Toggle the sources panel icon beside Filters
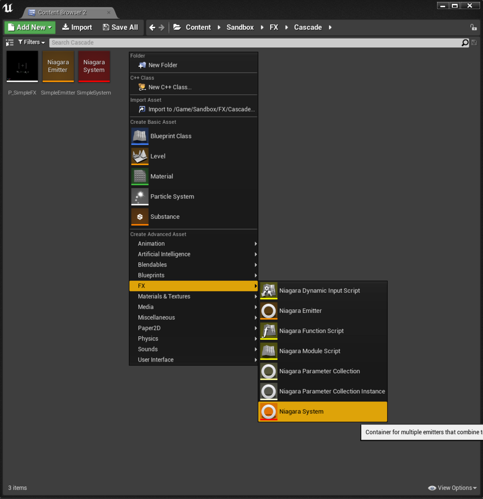Screen dimensions: 483x499 10,42
